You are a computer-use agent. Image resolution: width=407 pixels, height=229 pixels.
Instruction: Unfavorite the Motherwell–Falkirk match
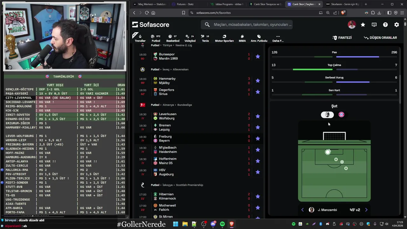click(x=258, y=207)
